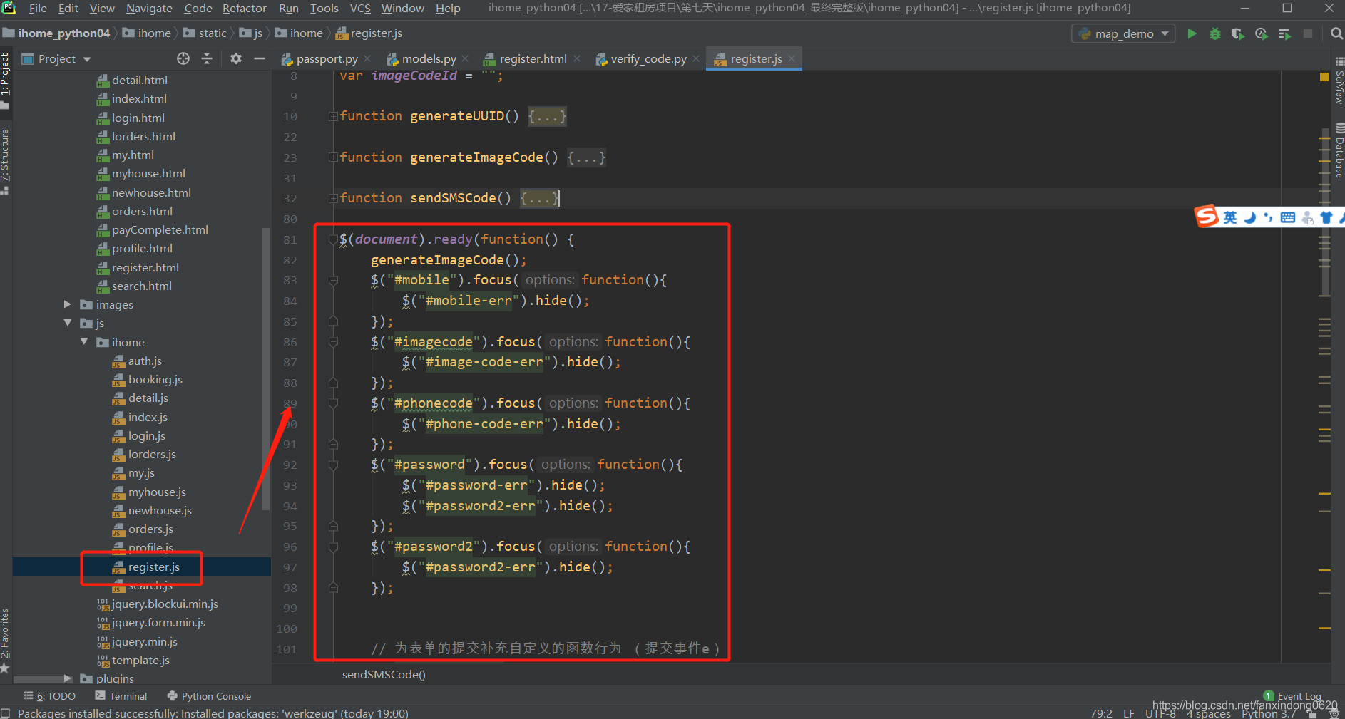Click the search everywhere magnifier
The image size is (1345, 719).
[1336, 33]
